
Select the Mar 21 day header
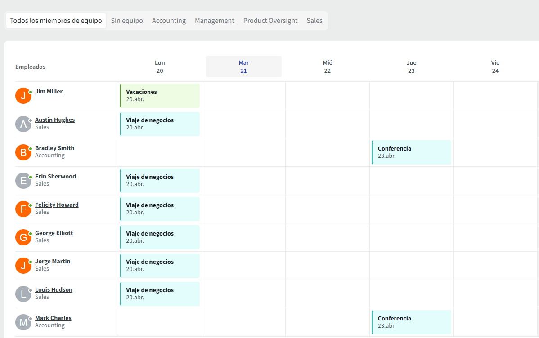(x=243, y=67)
